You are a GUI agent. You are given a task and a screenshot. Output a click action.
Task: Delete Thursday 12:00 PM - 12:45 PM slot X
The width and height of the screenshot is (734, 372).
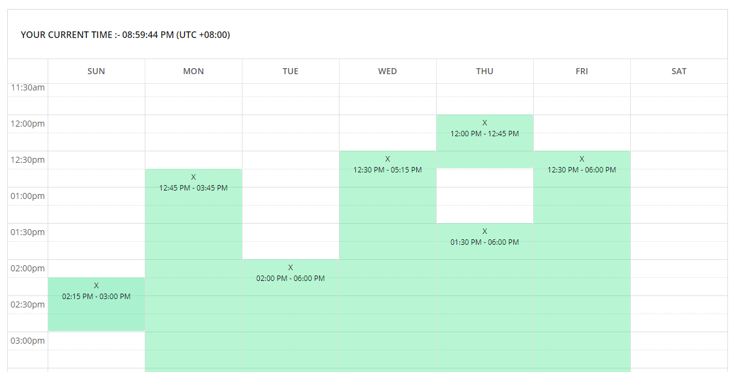(x=485, y=123)
